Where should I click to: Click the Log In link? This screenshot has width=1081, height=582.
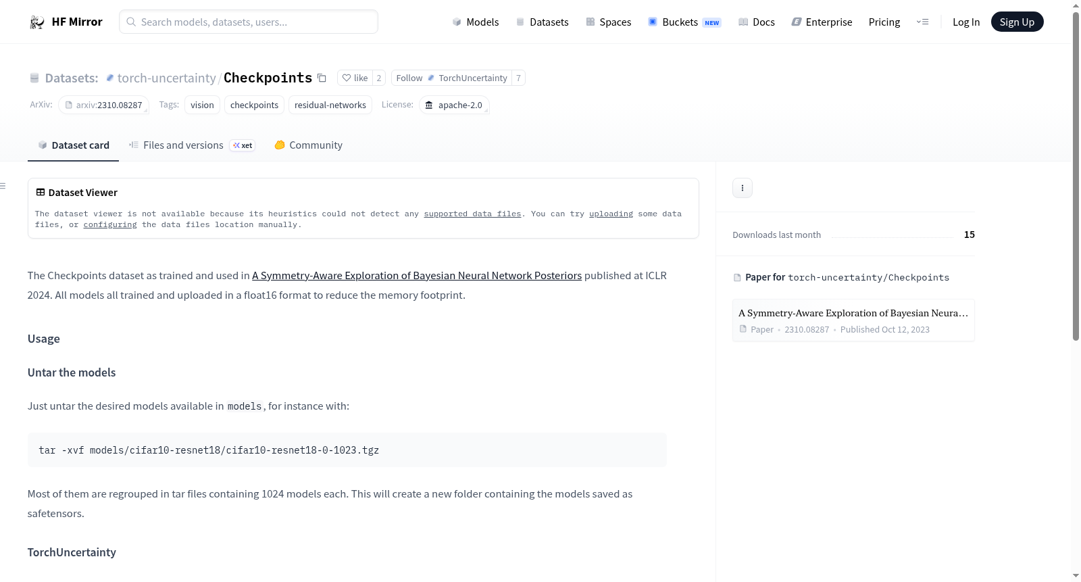(x=966, y=22)
